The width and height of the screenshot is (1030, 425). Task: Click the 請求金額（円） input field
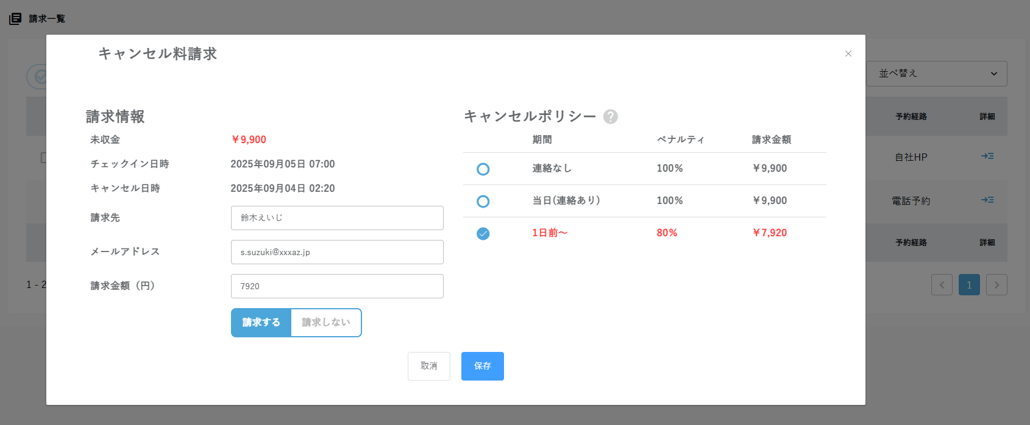point(337,286)
